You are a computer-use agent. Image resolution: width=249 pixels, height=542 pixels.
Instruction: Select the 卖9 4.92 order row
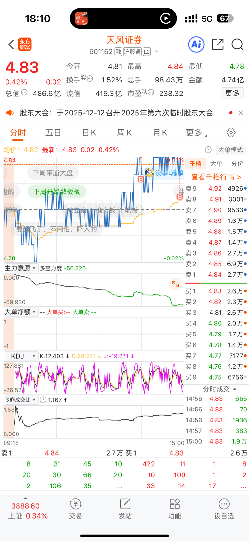tap(216, 188)
